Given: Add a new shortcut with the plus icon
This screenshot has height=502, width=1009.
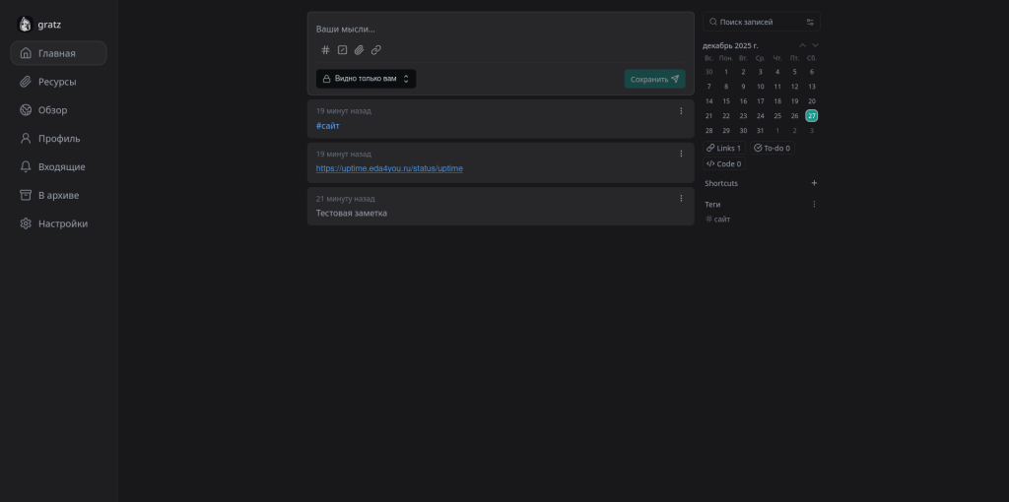Looking at the screenshot, I should (x=814, y=183).
